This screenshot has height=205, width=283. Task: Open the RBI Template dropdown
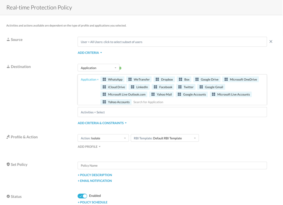click(165, 138)
